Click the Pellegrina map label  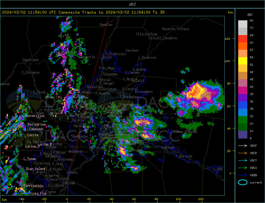tap(37, 125)
